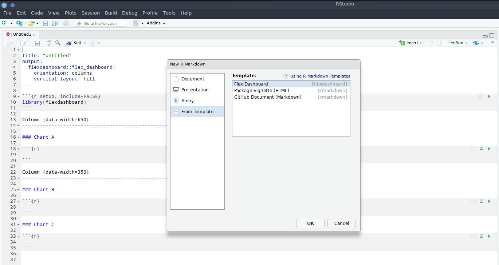Image resolution: width=499 pixels, height=265 pixels.
Task: Open the File menu
Action: coord(7,13)
